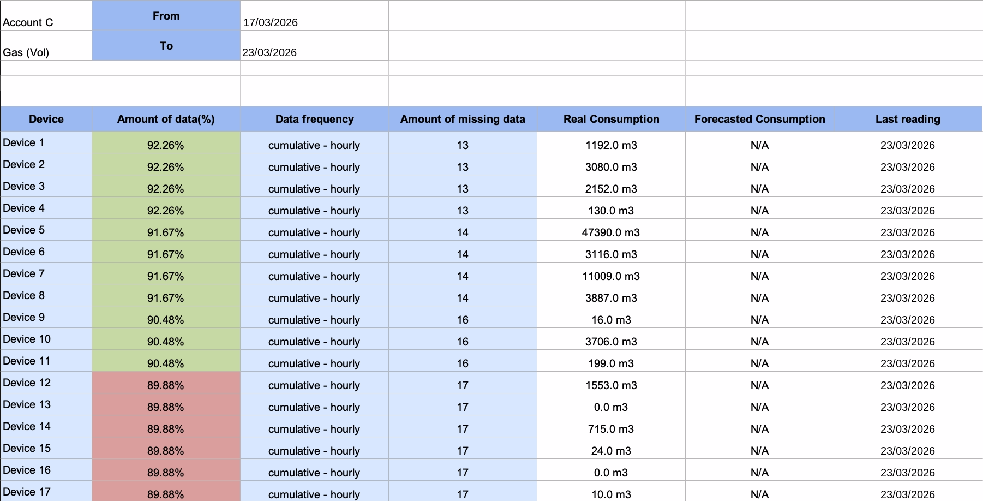Click the Account C cell

point(46,15)
